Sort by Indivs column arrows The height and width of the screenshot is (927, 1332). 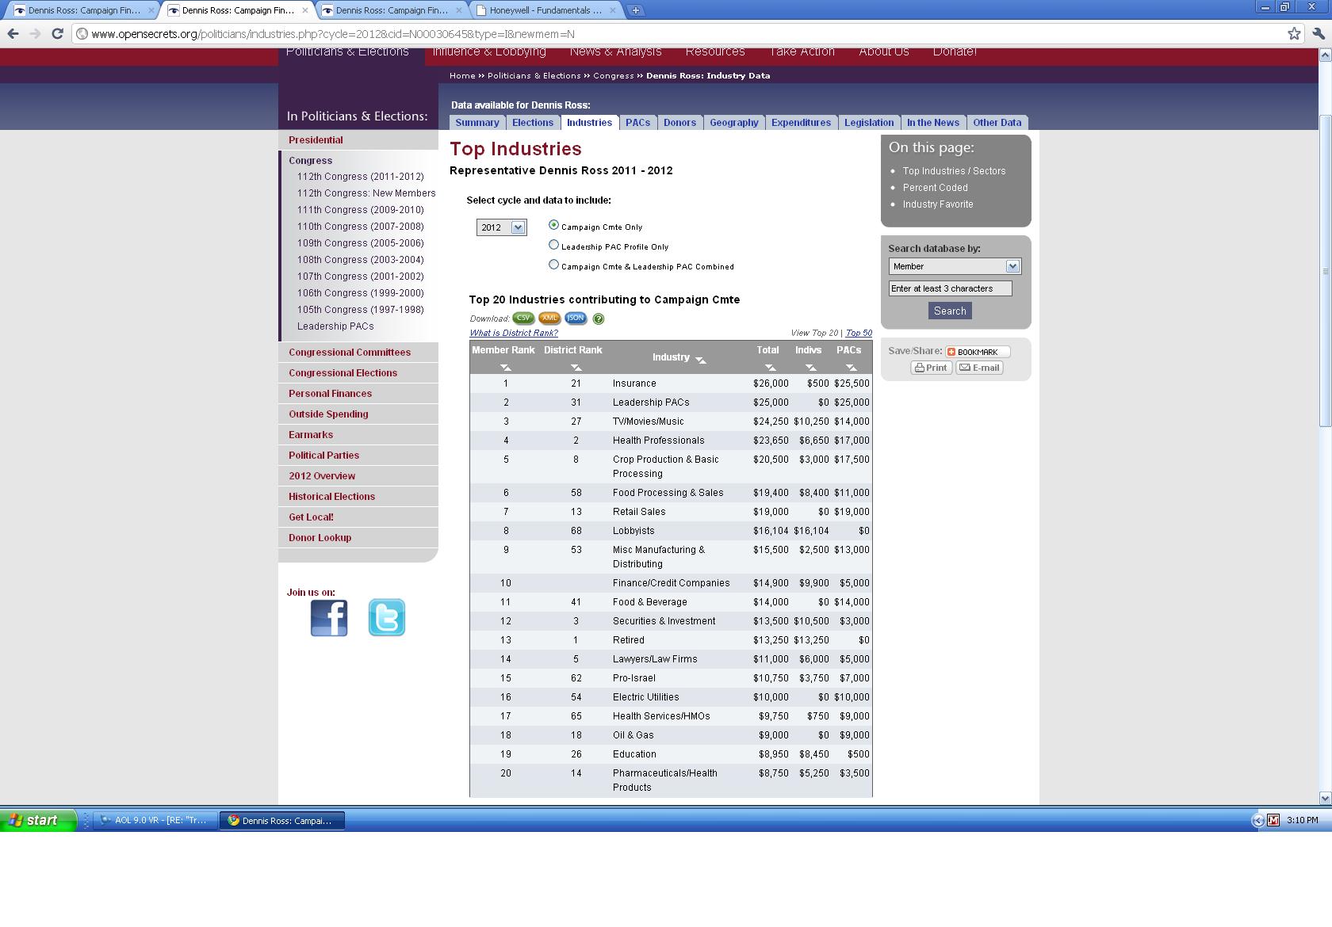click(x=810, y=368)
